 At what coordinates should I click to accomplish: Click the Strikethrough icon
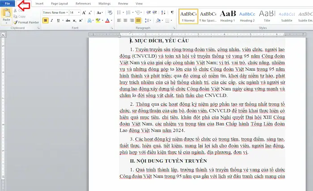tap(69, 21)
